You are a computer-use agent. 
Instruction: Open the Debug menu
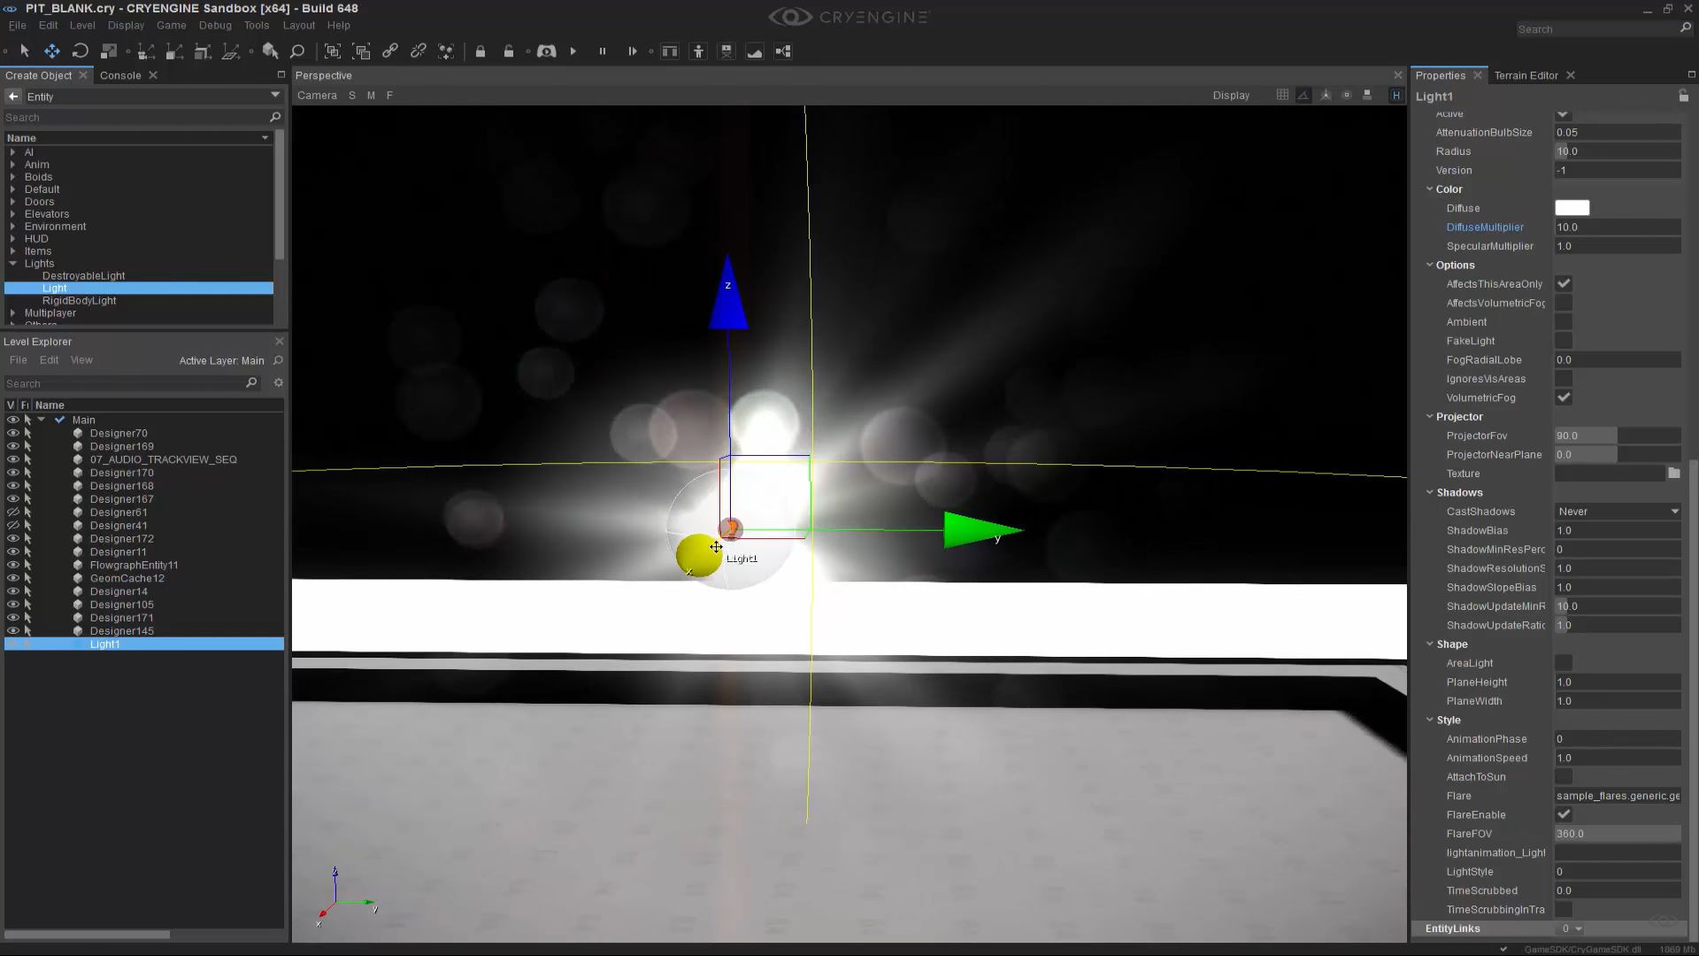click(x=215, y=26)
